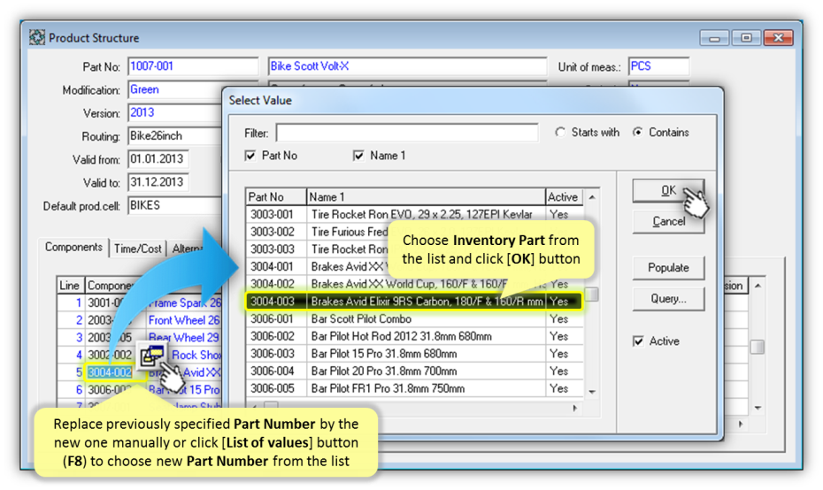The image size is (823, 490).
Task: Select row 3003-003 Tire Rocket Ron
Action: (414, 249)
